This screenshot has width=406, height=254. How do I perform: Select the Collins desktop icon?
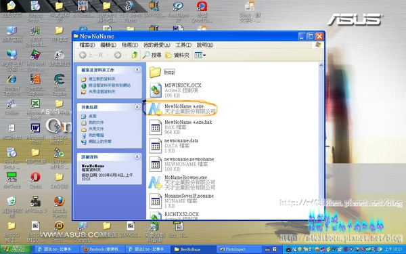pyautogui.click(x=12, y=107)
